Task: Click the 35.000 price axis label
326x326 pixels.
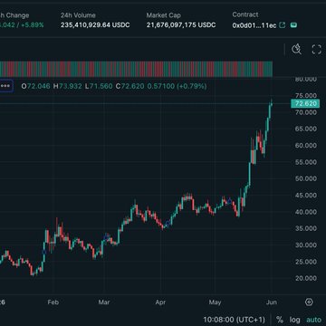Action: 306,228
